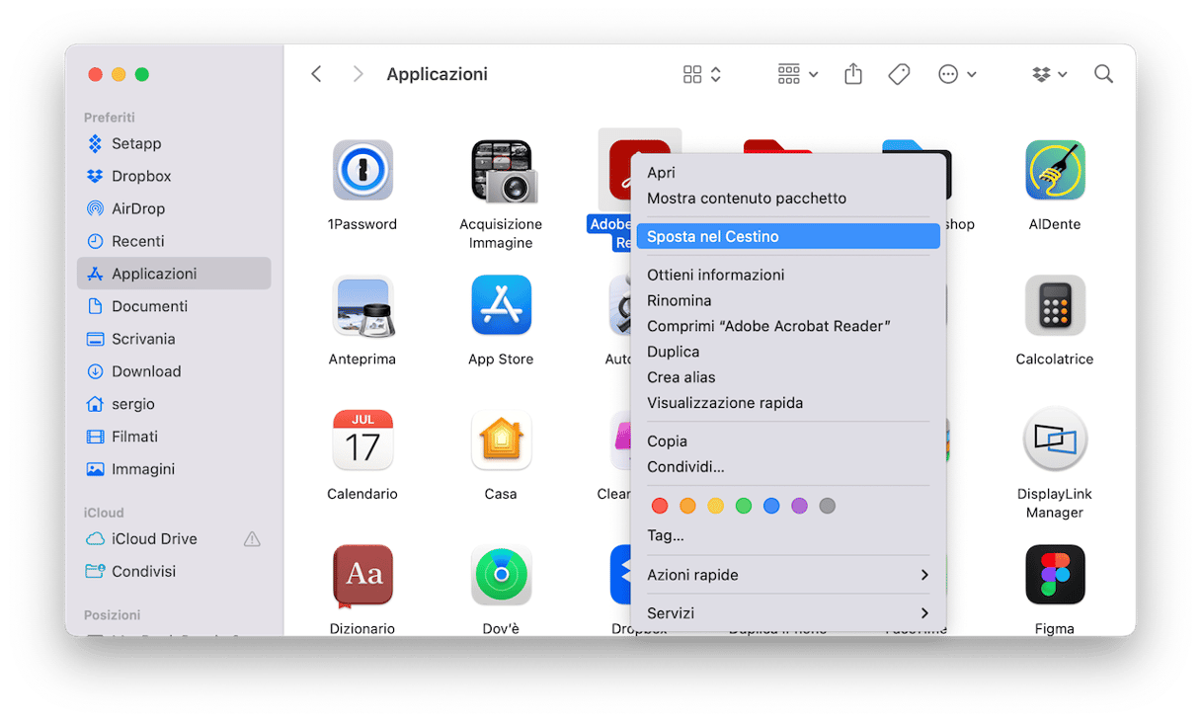Choose Copia in the context menu
This screenshot has width=1201, height=722.
pos(788,441)
